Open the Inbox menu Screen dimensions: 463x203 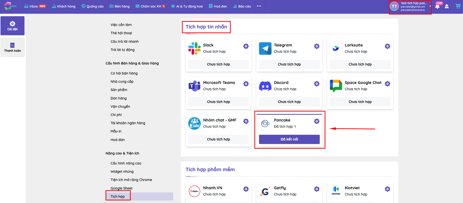35,6
